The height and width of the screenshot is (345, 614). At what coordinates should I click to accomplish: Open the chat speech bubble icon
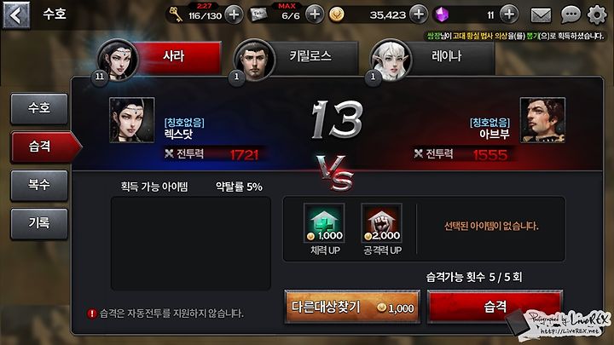[571, 15]
